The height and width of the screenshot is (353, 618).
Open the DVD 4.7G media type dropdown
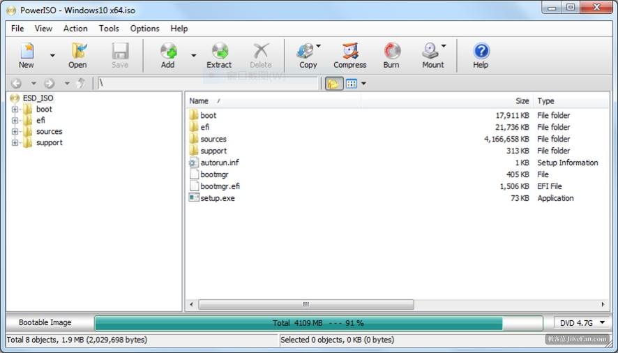[x=582, y=322]
